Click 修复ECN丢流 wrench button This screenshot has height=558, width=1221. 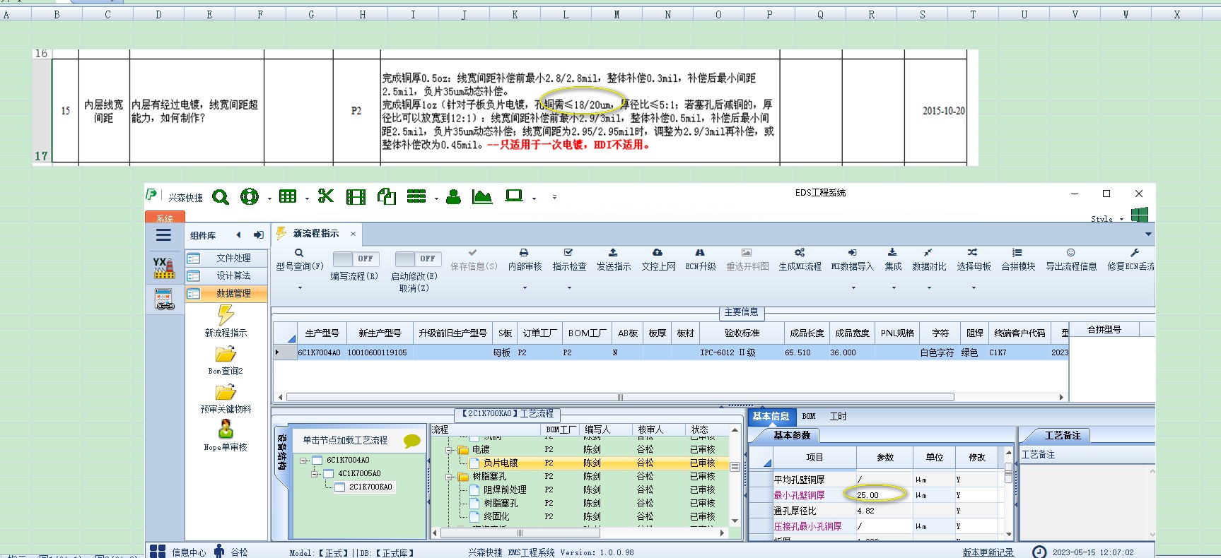(1130, 259)
